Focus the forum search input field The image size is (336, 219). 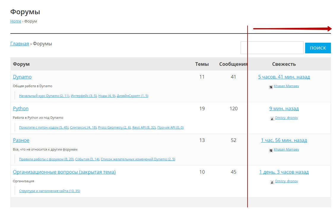272,48
